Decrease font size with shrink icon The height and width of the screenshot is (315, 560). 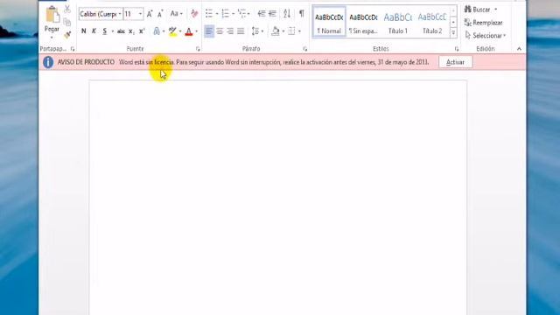point(160,14)
